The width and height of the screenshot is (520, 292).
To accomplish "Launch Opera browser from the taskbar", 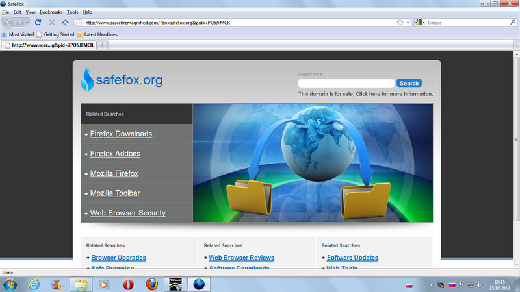I will 128,284.
